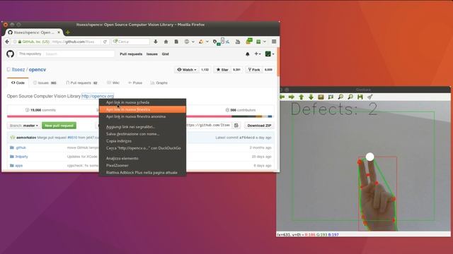
Task: Open the properties brush icon in Gesture toolbar
Action: pyautogui.click(x=369, y=97)
